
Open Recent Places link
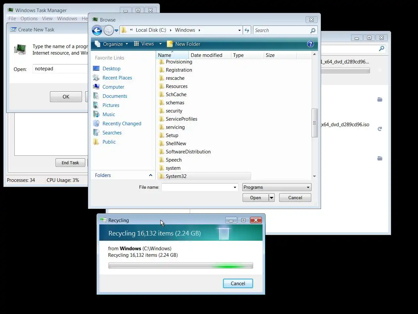coord(117,78)
